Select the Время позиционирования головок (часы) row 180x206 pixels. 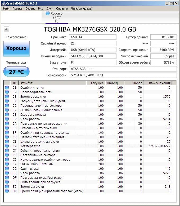[88, 191]
